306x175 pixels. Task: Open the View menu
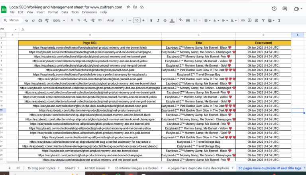(x=30, y=12)
